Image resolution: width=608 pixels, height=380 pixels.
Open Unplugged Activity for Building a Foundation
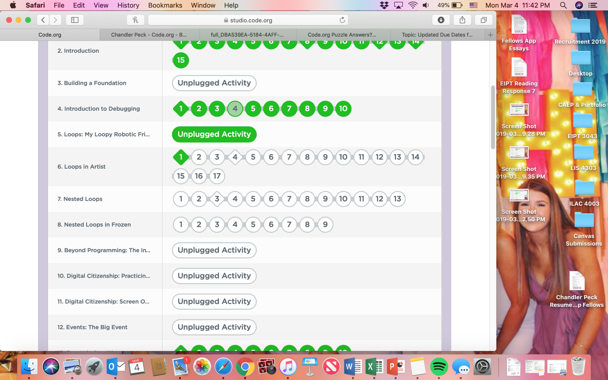pos(214,83)
